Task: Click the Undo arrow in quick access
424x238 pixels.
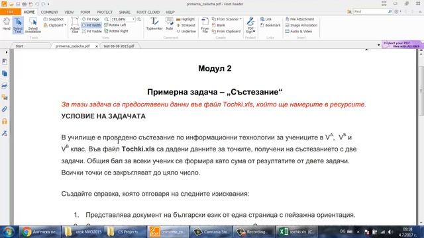Action: tap(37, 4)
